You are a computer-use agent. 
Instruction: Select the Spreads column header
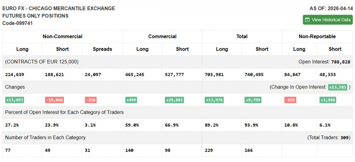[x=102, y=49]
